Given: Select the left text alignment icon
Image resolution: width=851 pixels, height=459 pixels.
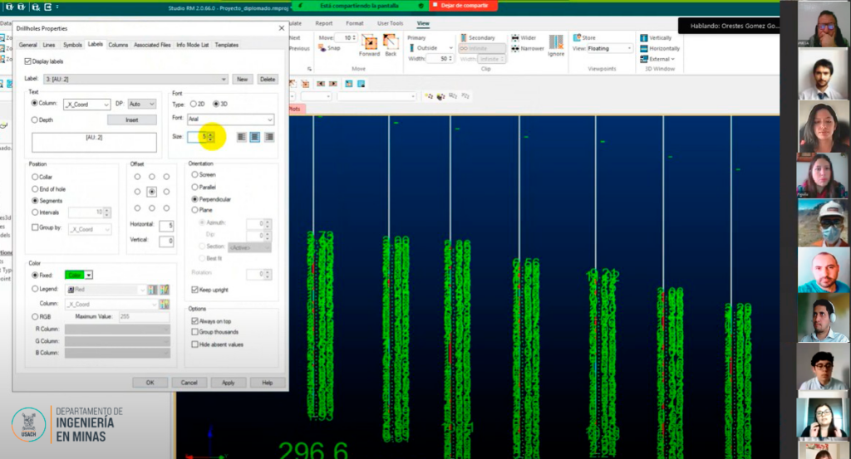Looking at the screenshot, I should tap(241, 137).
